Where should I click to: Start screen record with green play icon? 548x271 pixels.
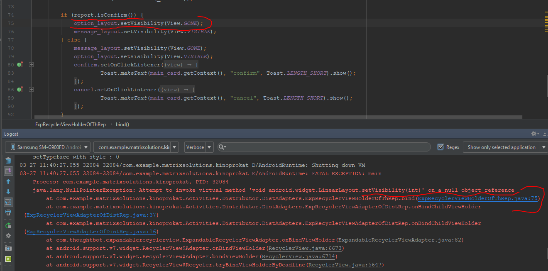pyautogui.click(x=8, y=259)
